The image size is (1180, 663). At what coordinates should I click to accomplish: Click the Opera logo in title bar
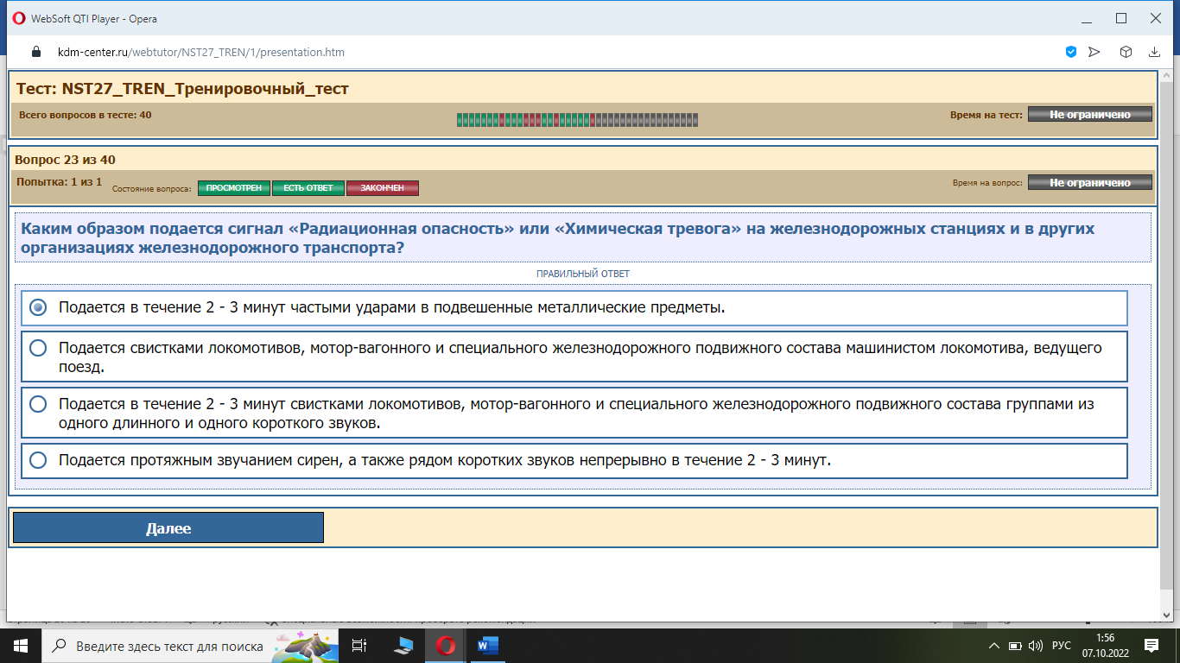(x=18, y=18)
